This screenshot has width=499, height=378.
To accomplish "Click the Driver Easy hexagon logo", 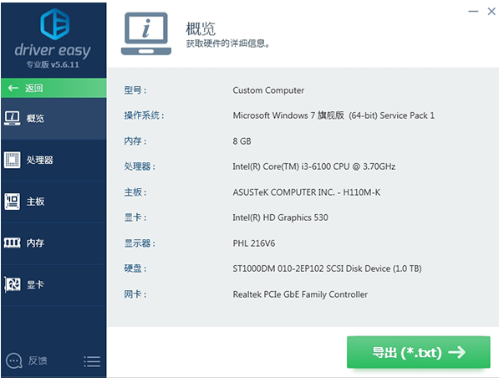I will point(54,24).
